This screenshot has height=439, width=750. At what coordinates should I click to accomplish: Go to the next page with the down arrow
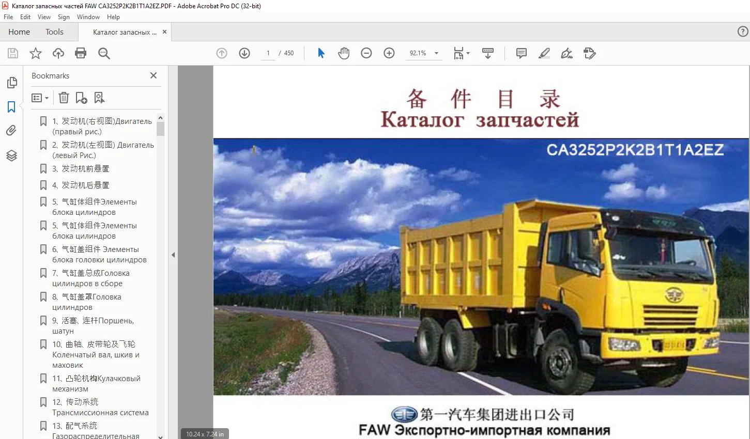click(x=244, y=53)
